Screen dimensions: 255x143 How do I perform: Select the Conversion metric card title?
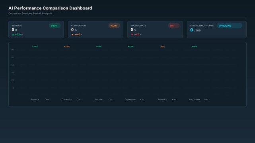(x=78, y=25)
